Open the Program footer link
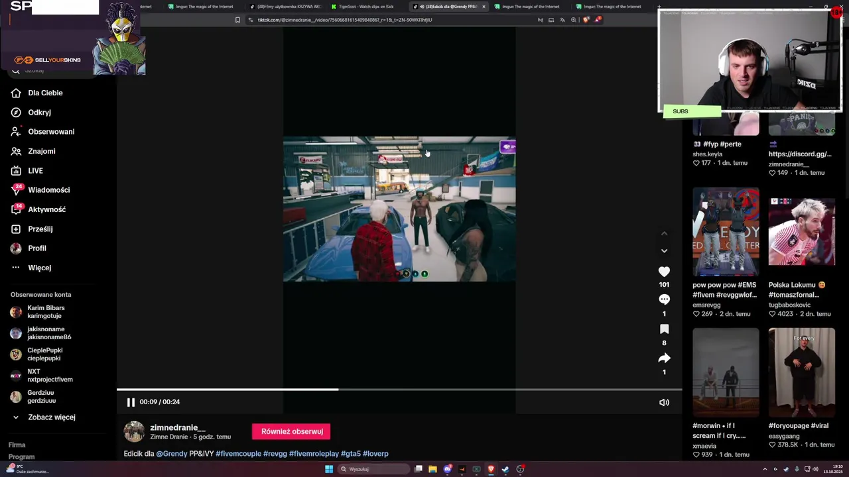Screen dimensions: 849x477 coord(21,457)
